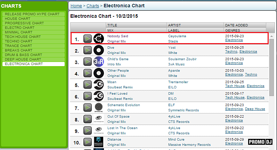Open the Charts breadcrumb link
This screenshot has width=277, height=150.
click(92, 6)
